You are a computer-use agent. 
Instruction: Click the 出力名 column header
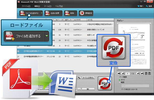[100, 20]
